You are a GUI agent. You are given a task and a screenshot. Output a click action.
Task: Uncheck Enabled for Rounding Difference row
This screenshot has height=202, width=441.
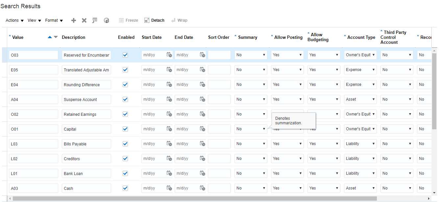click(x=125, y=85)
